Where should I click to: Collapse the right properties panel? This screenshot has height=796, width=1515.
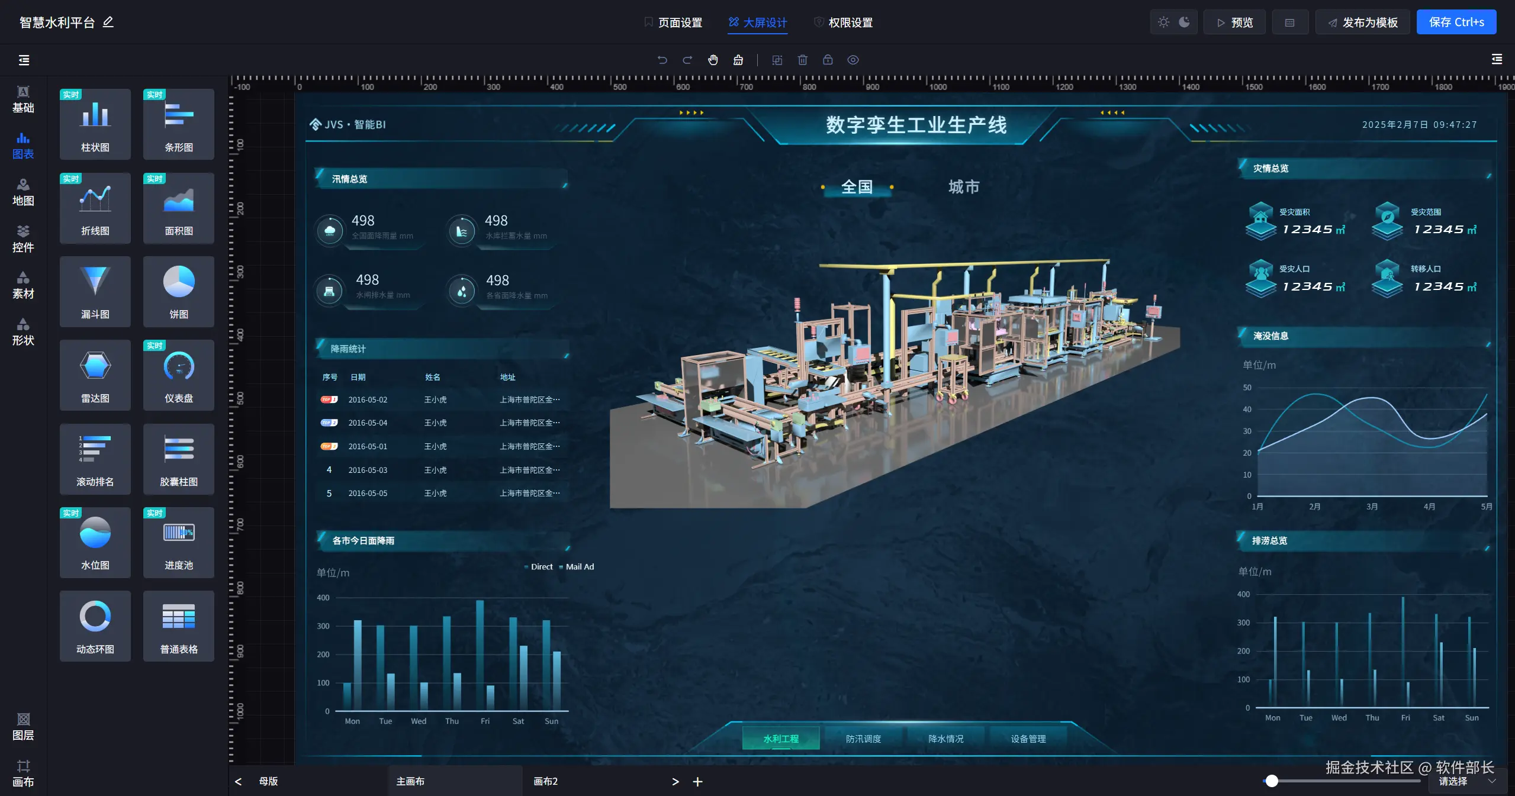pos(1497,59)
